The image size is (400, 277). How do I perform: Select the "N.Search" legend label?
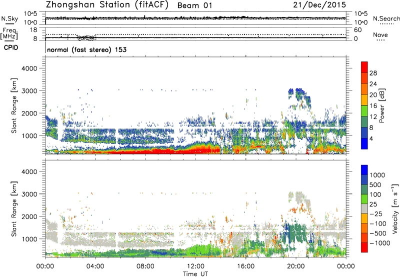(386, 18)
